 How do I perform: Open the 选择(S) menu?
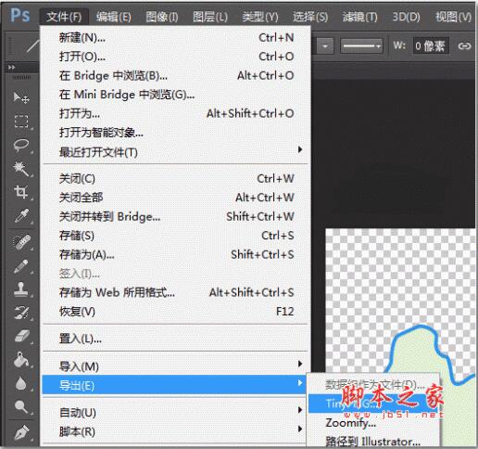click(x=310, y=17)
